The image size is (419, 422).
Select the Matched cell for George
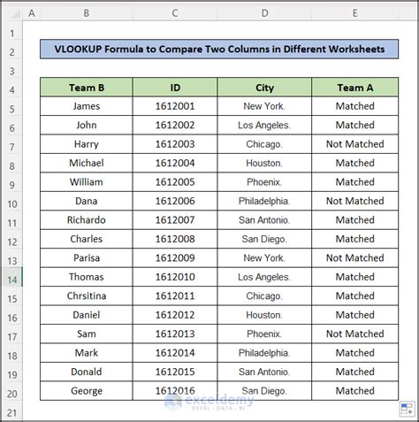click(355, 391)
